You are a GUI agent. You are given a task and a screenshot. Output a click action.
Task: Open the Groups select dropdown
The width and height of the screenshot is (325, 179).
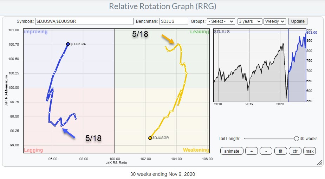221,21
